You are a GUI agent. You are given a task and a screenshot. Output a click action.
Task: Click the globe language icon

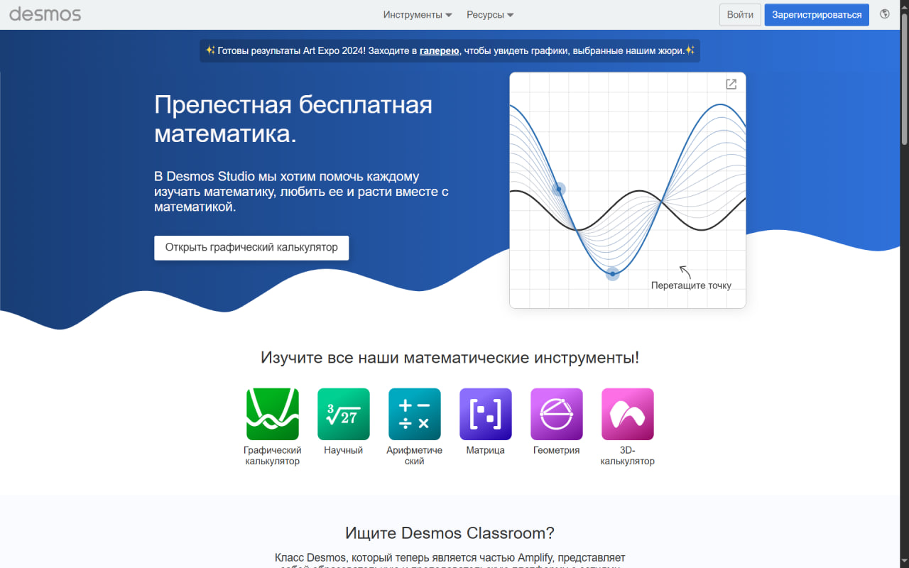click(x=885, y=14)
